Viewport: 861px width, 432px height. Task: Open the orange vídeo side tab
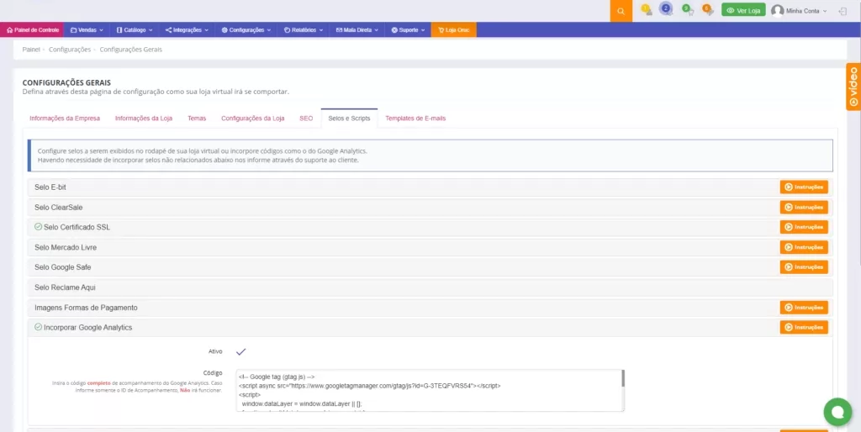click(853, 87)
